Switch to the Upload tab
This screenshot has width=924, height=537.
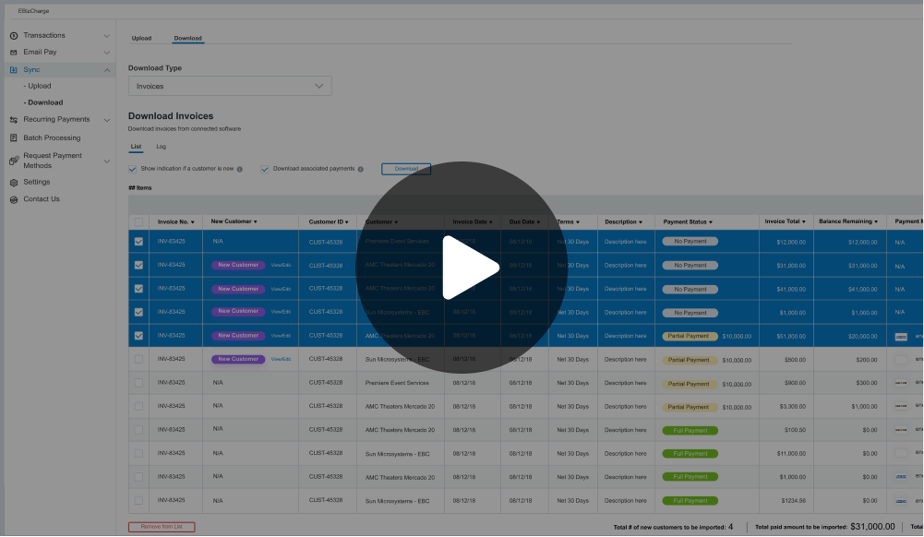coord(141,39)
